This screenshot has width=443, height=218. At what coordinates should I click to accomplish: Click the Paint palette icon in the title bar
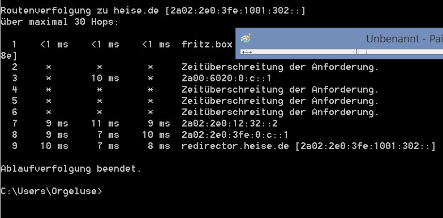pyautogui.click(x=246, y=38)
